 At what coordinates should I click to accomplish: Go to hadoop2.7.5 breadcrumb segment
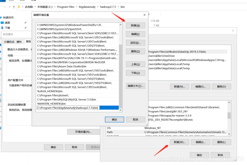(108, 7)
